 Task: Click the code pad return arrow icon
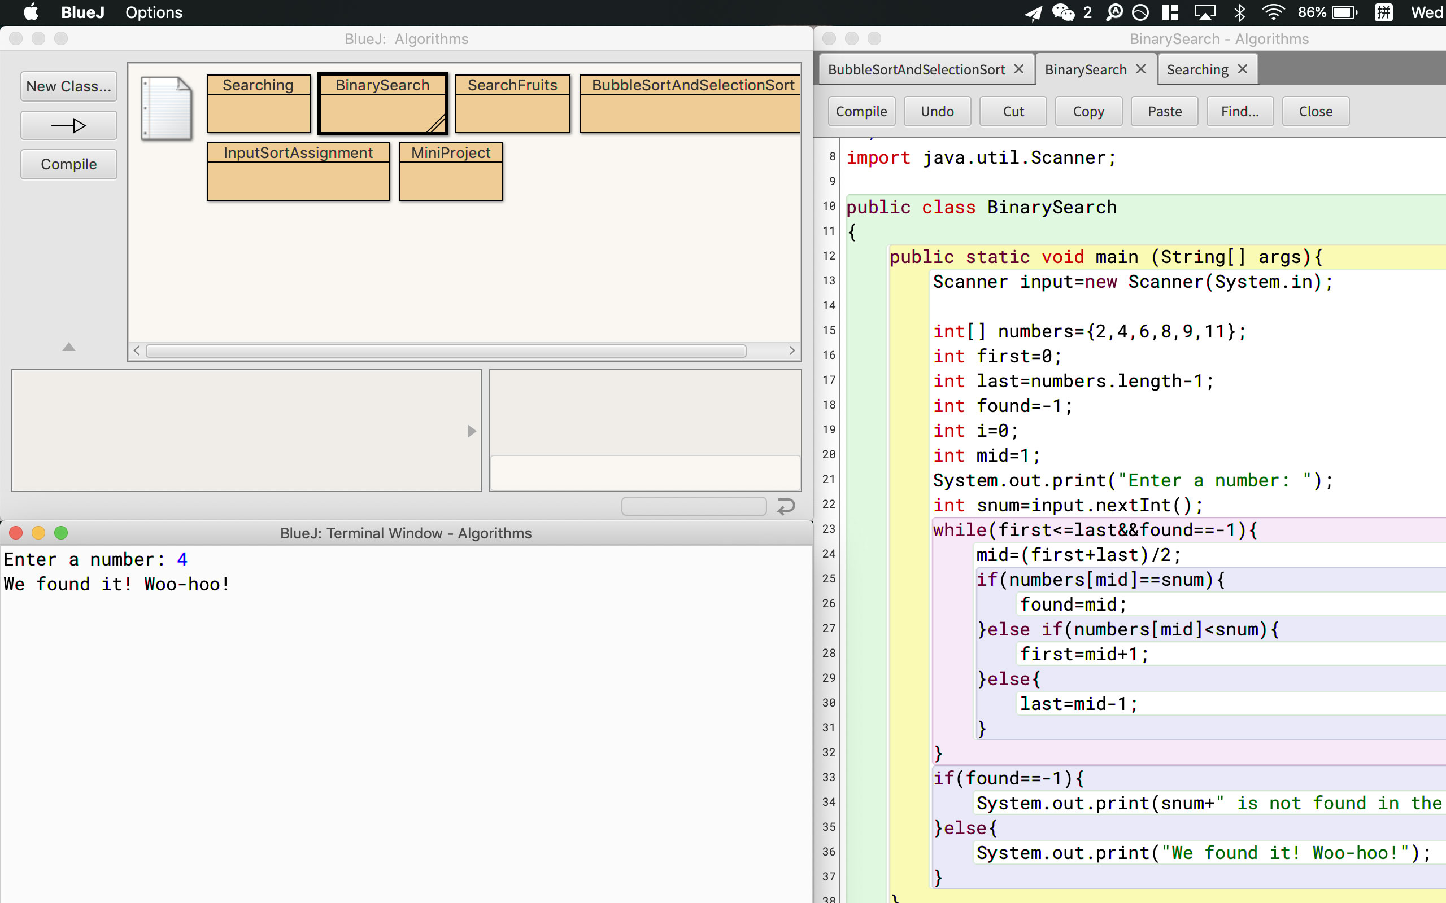786,506
